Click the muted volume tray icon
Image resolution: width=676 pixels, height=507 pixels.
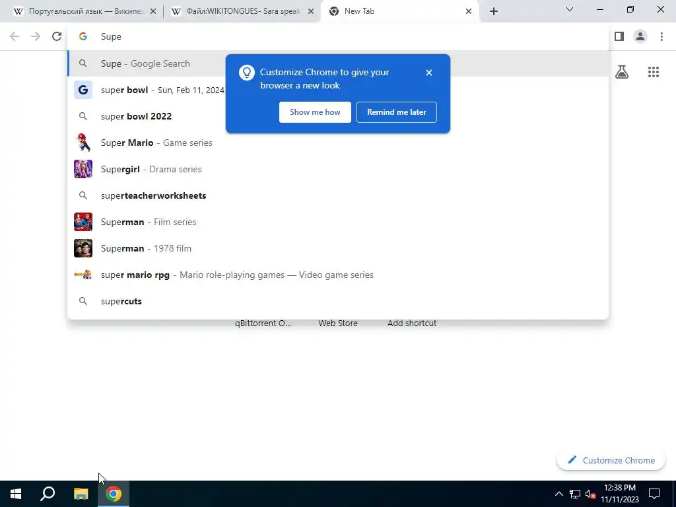click(x=590, y=494)
